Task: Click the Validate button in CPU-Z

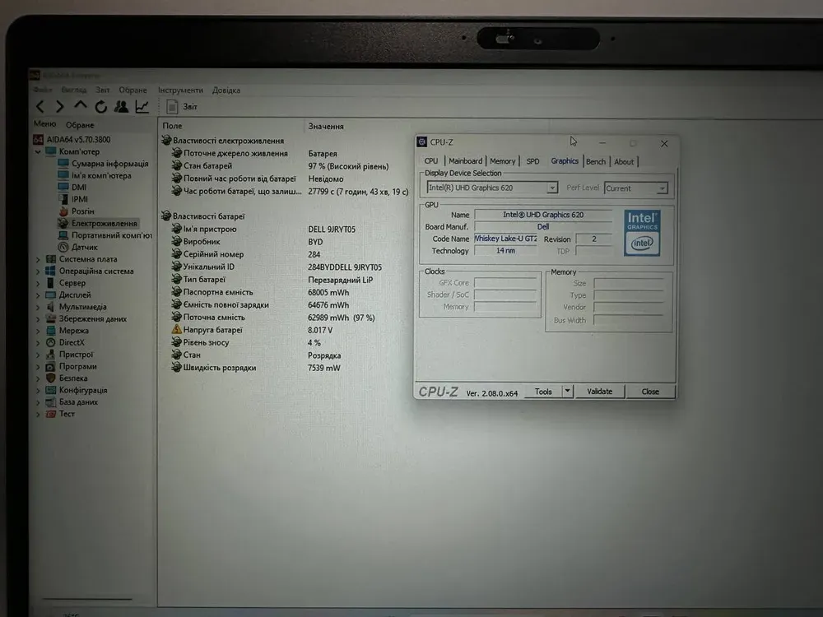Action: click(599, 392)
